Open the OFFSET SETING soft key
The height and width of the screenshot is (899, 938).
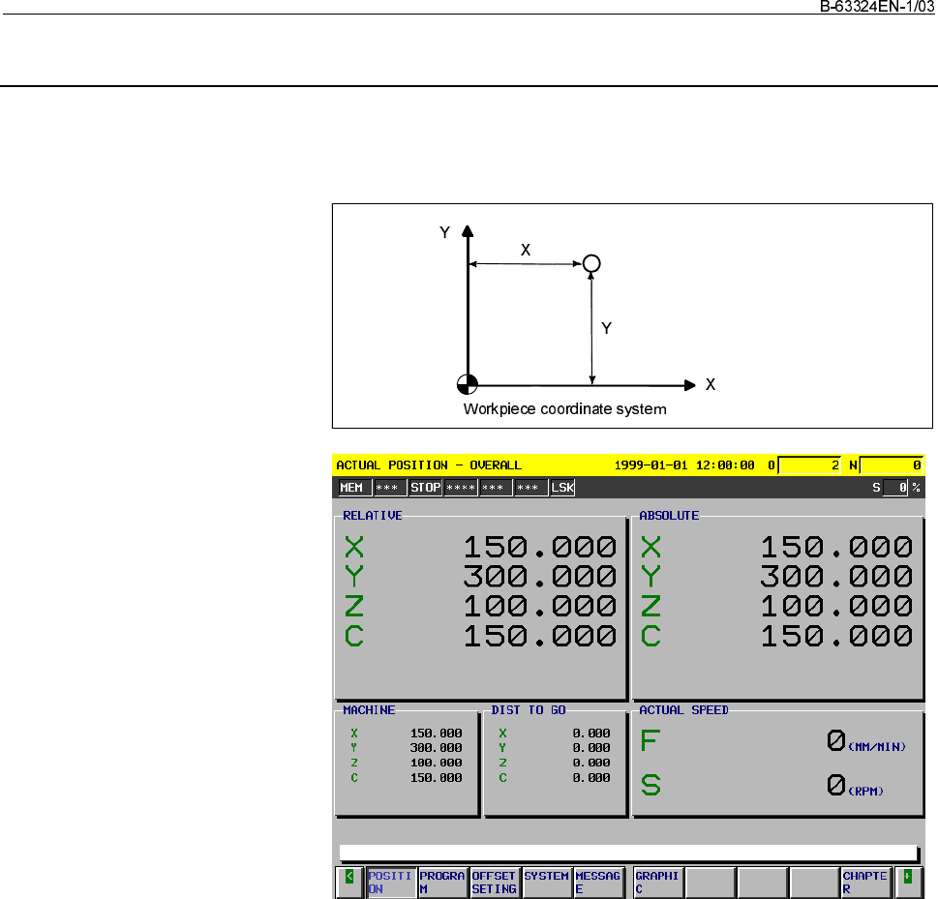pyautogui.click(x=494, y=882)
